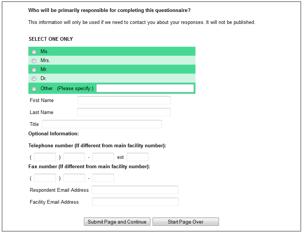304x234 pixels.
Task: Select the Ms. radio button
Action: tap(34, 52)
